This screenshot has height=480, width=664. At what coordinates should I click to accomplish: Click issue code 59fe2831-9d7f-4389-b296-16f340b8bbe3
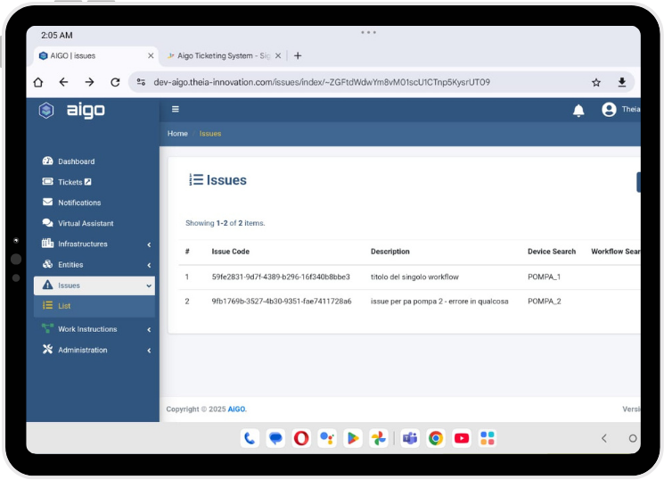pos(281,277)
